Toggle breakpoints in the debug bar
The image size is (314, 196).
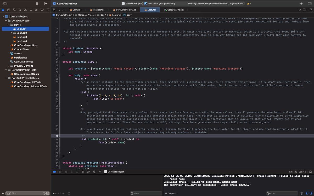(54, 172)
